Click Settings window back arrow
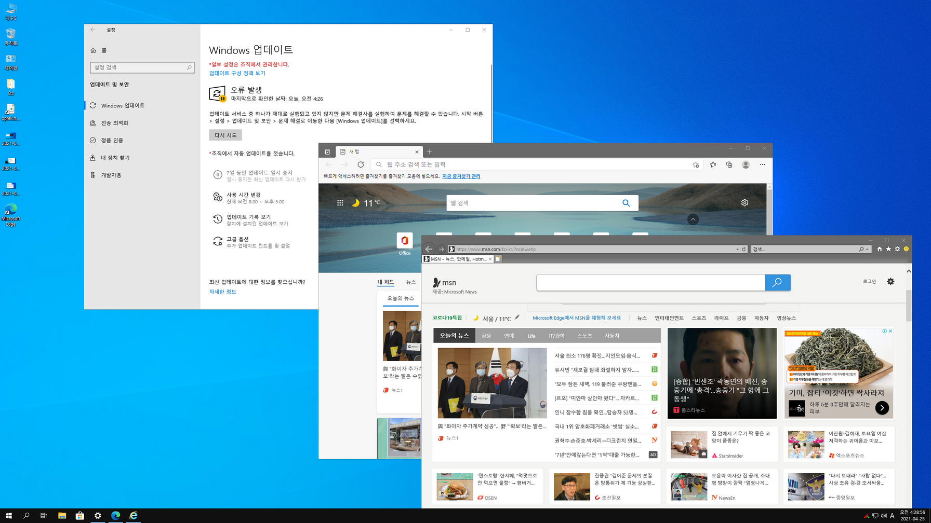Screen dimensions: 931x523 click(x=93, y=30)
